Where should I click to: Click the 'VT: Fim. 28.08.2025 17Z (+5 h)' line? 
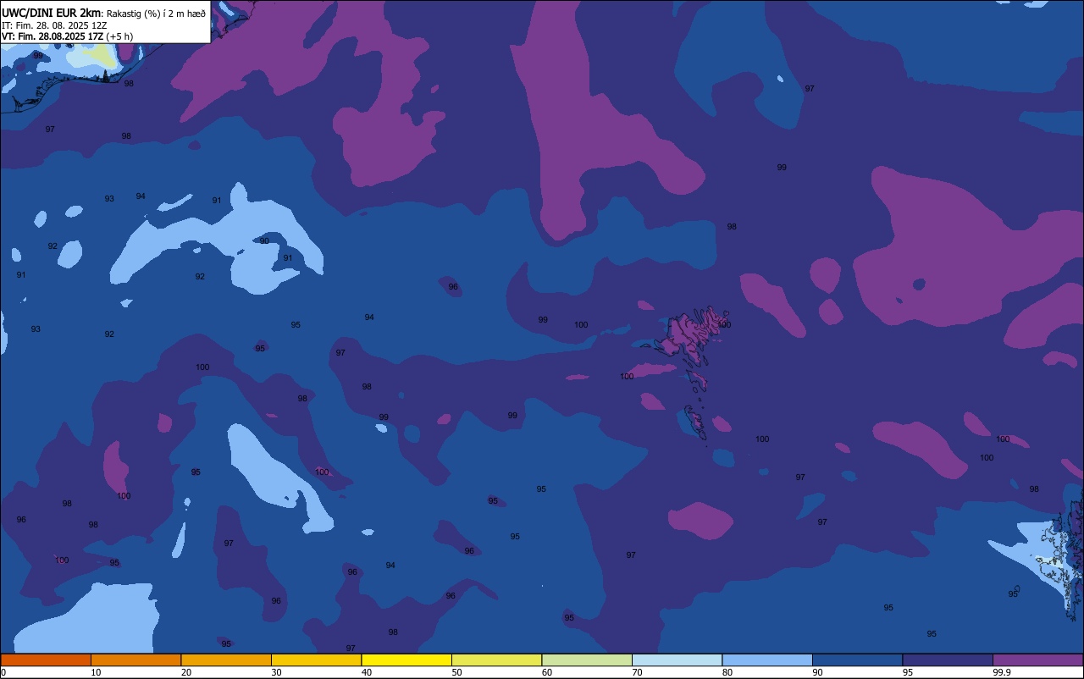click(x=67, y=36)
